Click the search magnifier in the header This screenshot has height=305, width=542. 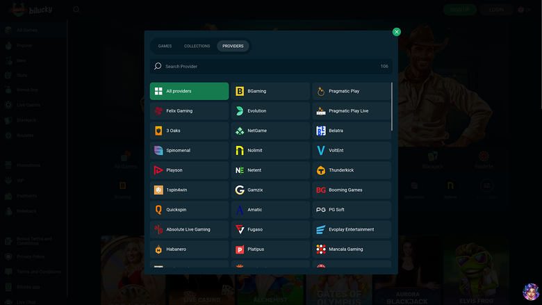pos(76,10)
